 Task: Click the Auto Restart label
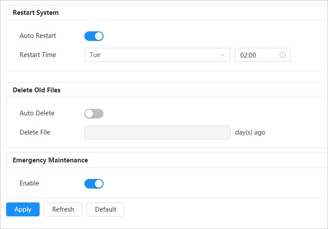[x=38, y=36]
